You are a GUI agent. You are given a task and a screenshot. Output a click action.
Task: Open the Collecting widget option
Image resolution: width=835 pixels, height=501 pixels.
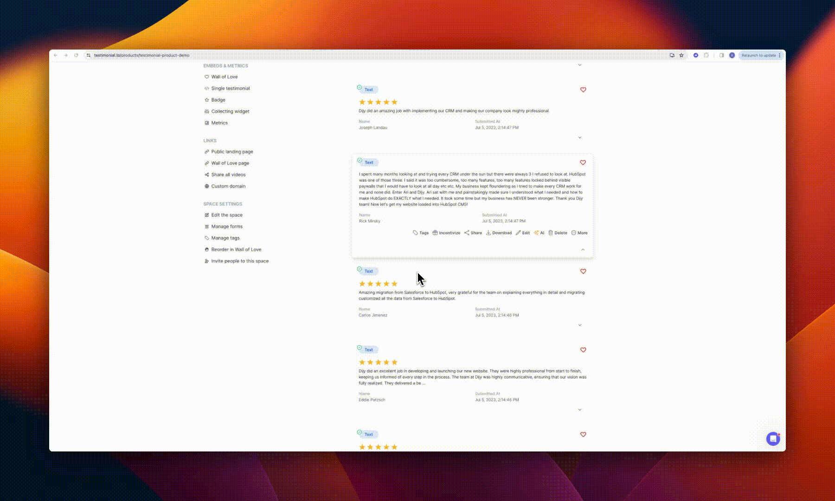point(227,111)
